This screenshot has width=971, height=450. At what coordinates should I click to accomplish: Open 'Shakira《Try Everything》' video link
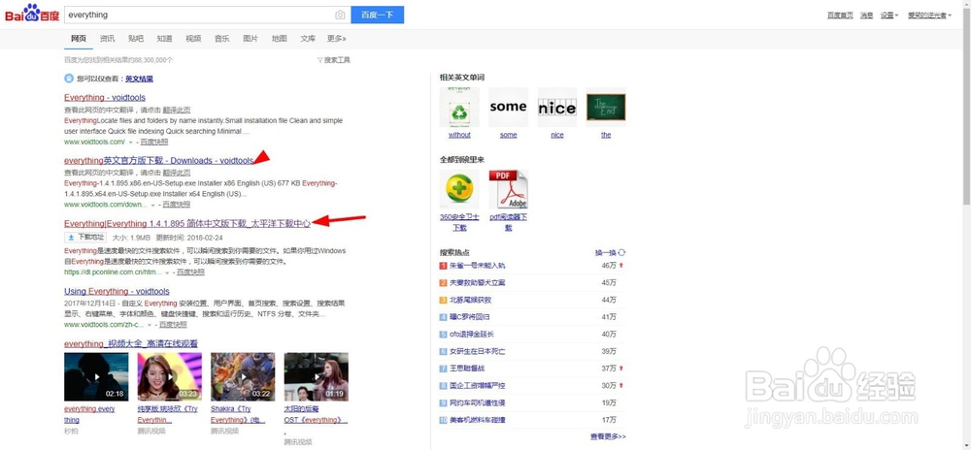click(x=238, y=414)
